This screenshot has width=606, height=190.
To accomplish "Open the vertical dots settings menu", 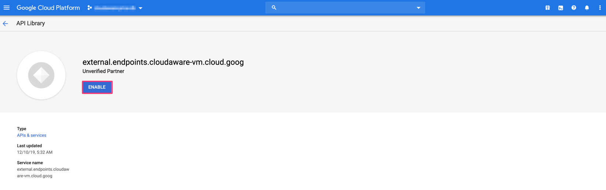I will point(600,8).
